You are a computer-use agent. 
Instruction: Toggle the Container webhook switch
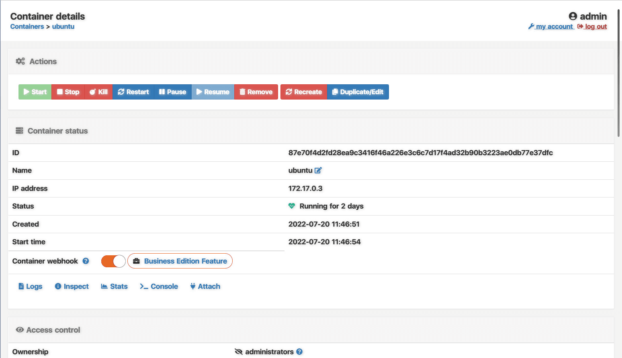113,261
